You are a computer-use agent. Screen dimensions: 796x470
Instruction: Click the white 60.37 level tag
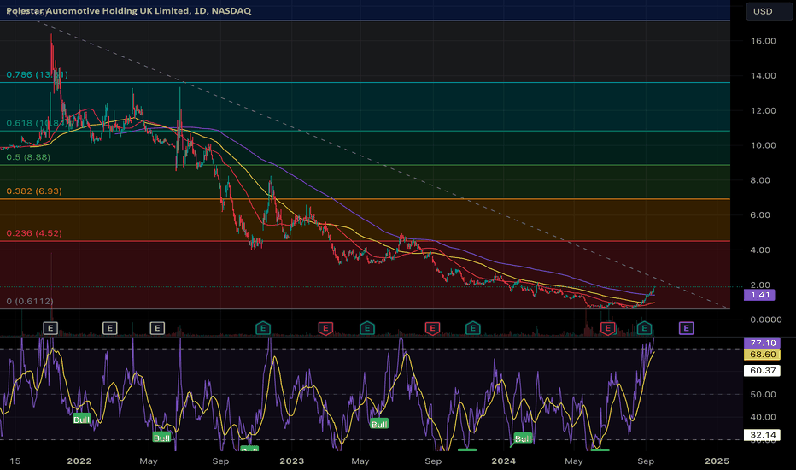tap(762, 370)
